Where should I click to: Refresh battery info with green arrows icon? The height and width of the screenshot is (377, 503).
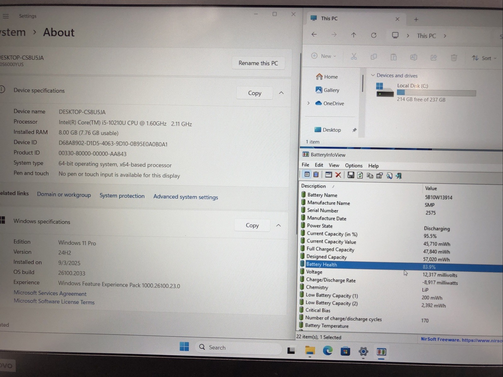360,175
